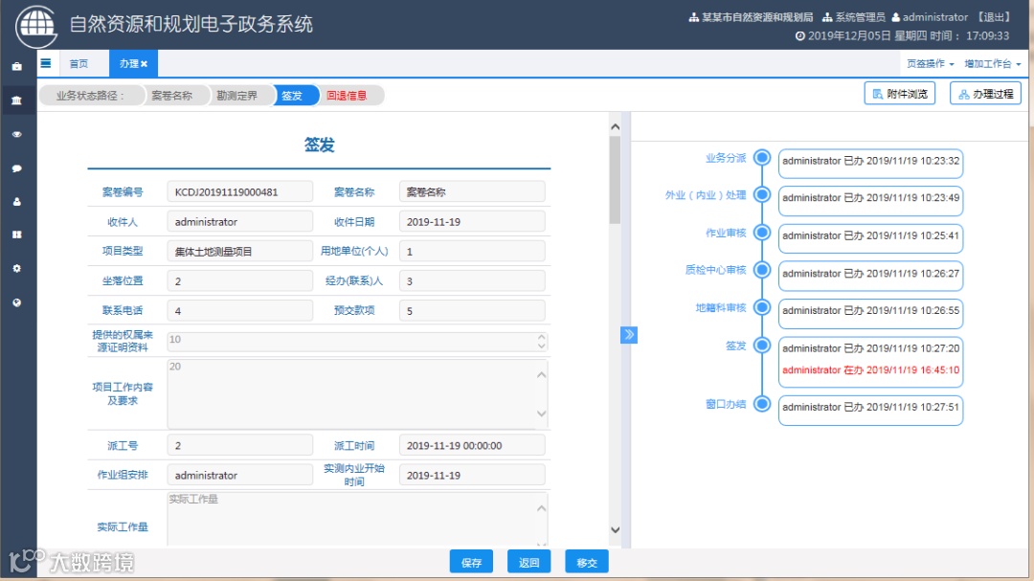Click the 坐落位置 input field
The width and height of the screenshot is (1034, 581).
click(240, 281)
